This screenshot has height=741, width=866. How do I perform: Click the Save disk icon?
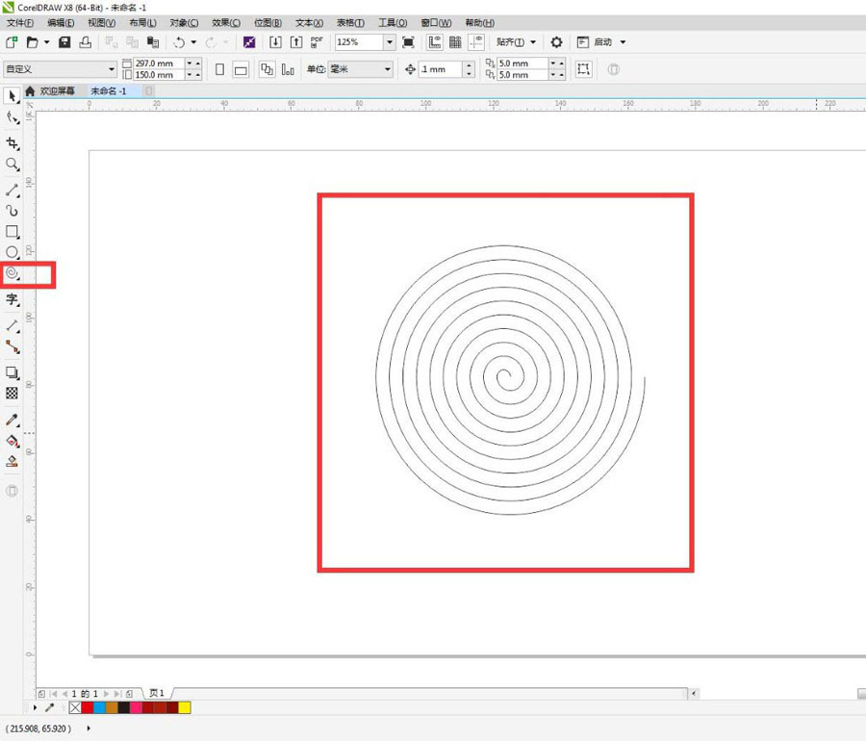(x=64, y=42)
